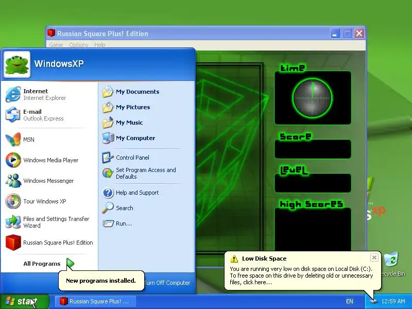Launch Russian Square Plus! Edition red cube icon

point(13,242)
